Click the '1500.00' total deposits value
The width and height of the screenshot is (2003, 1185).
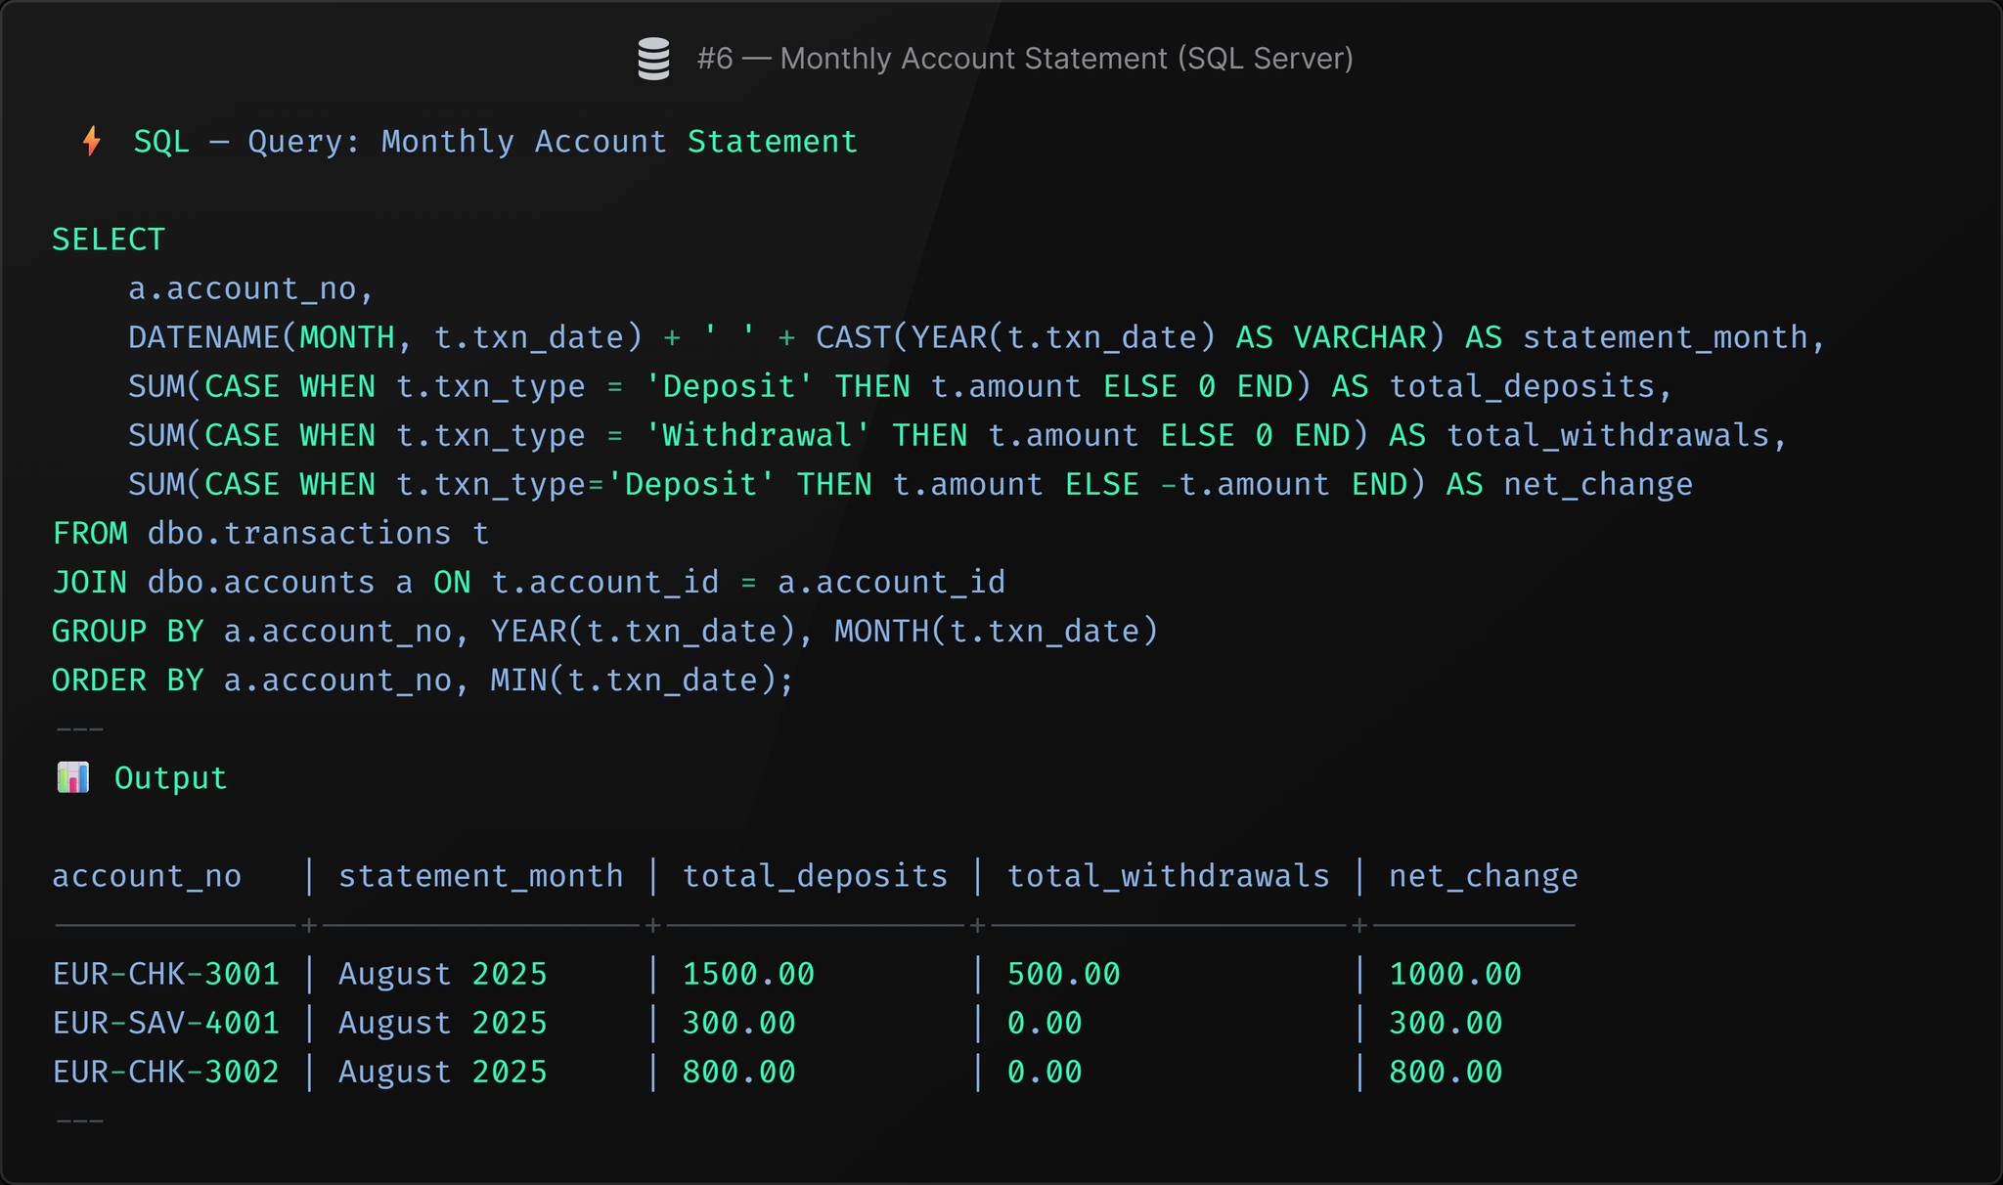(748, 974)
